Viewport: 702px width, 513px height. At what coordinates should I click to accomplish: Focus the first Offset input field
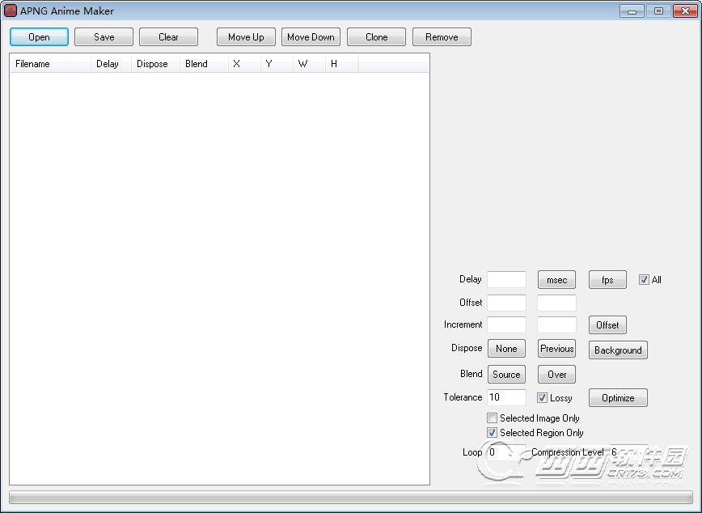[x=506, y=303]
